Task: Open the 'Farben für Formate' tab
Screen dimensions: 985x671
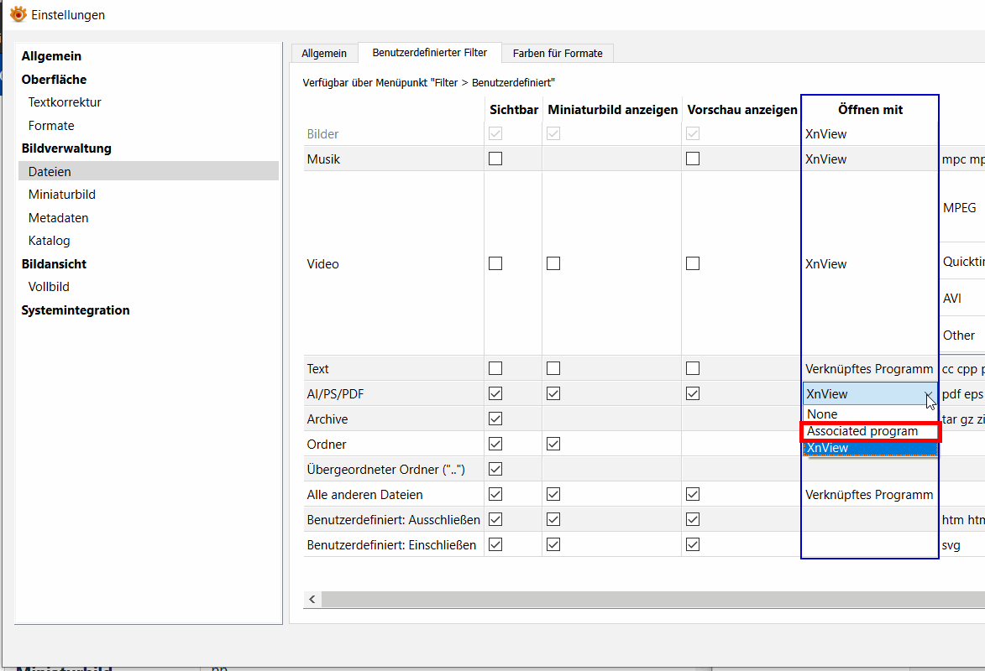Action: (x=558, y=53)
